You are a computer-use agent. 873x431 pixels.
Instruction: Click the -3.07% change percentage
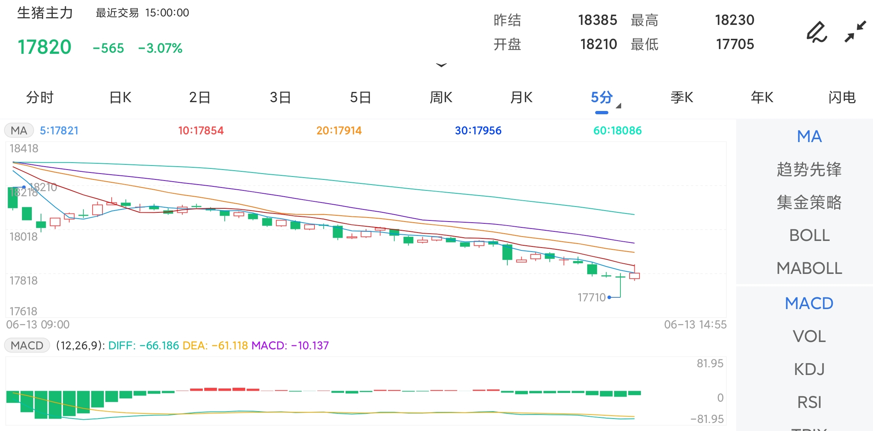tap(160, 48)
